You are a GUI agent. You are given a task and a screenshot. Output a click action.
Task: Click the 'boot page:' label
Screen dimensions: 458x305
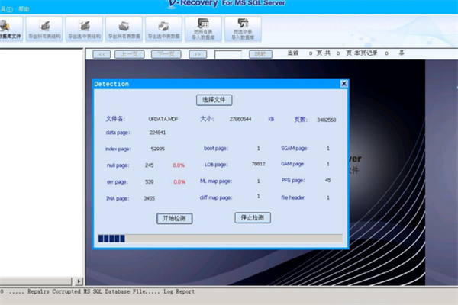pyautogui.click(x=216, y=149)
